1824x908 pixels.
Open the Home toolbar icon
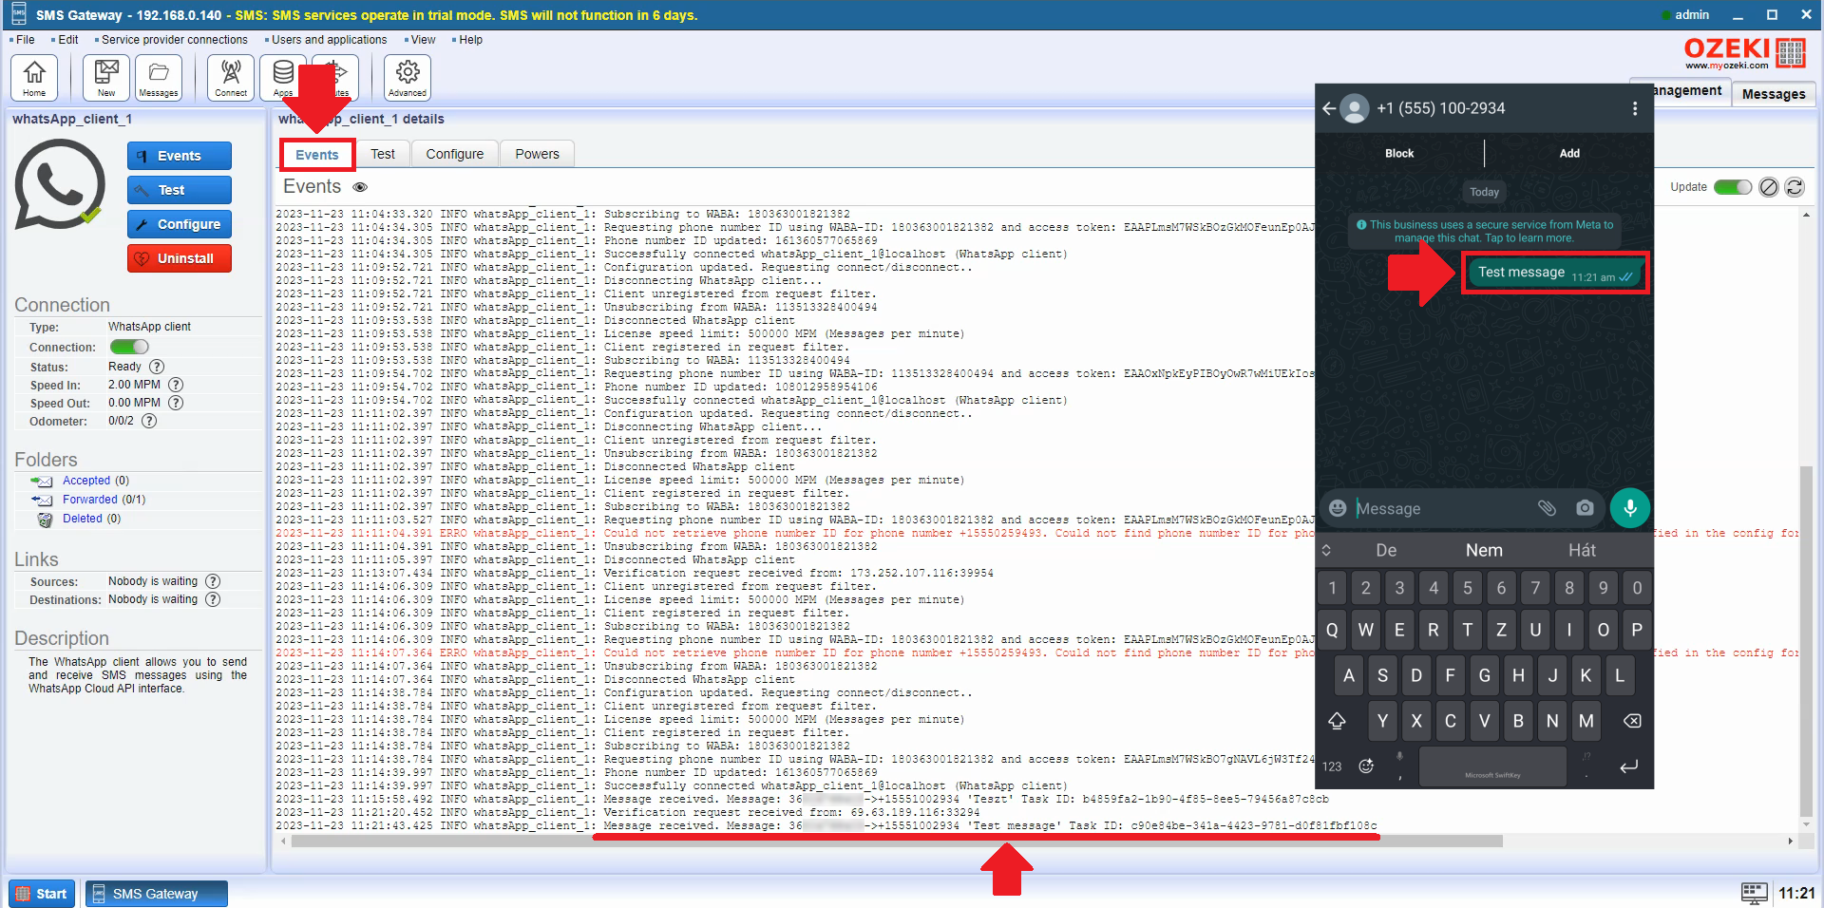coord(34,77)
